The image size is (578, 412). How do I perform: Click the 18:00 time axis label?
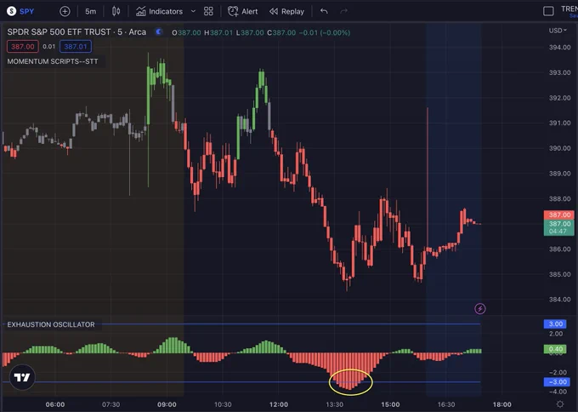(x=502, y=404)
